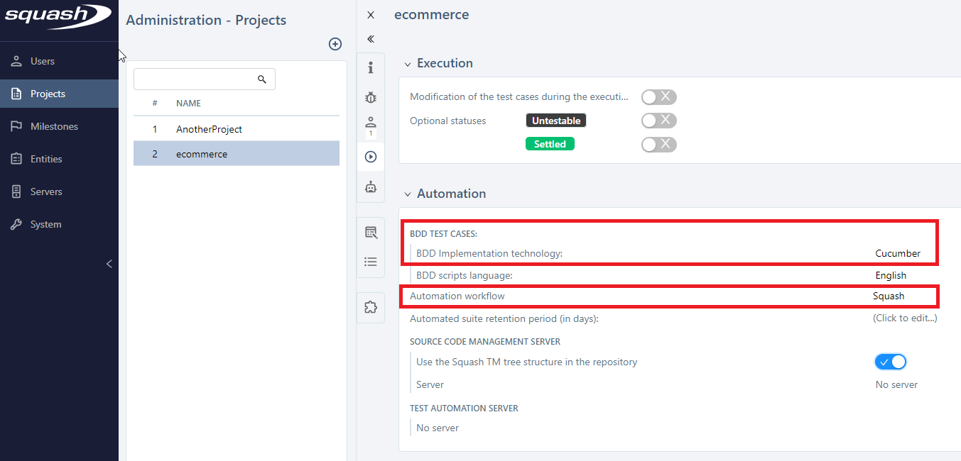Open the information anchor icon
This screenshot has height=461, width=961.
point(370,68)
